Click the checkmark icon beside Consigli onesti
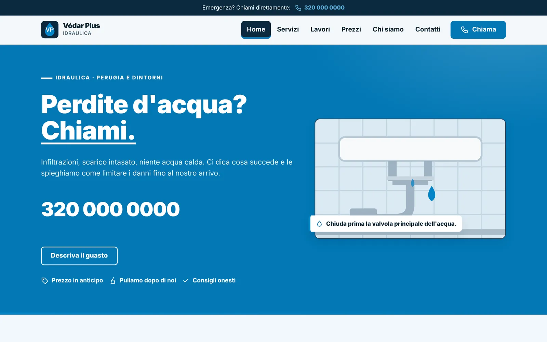Image resolution: width=547 pixels, height=342 pixels. tap(186, 281)
